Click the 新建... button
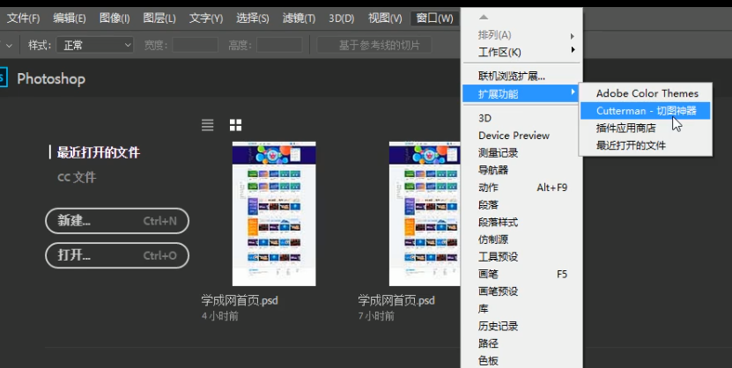This screenshot has height=368, width=732. coord(117,221)
